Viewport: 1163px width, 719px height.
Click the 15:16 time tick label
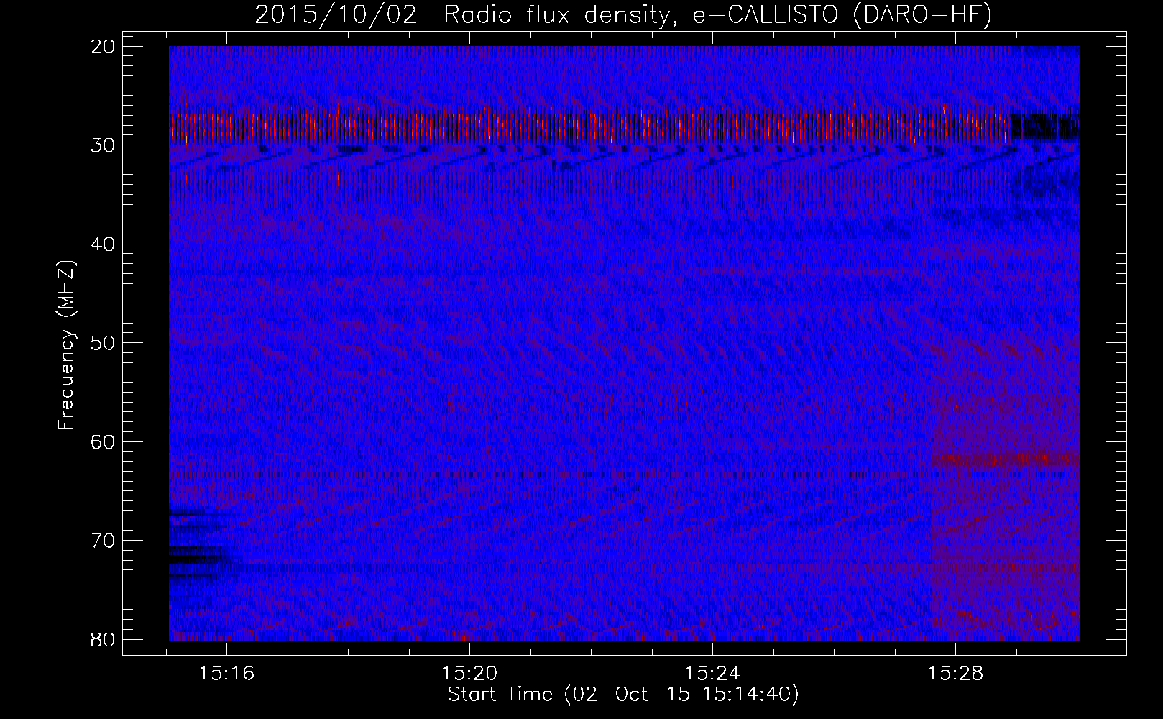[x=227, y=674]
